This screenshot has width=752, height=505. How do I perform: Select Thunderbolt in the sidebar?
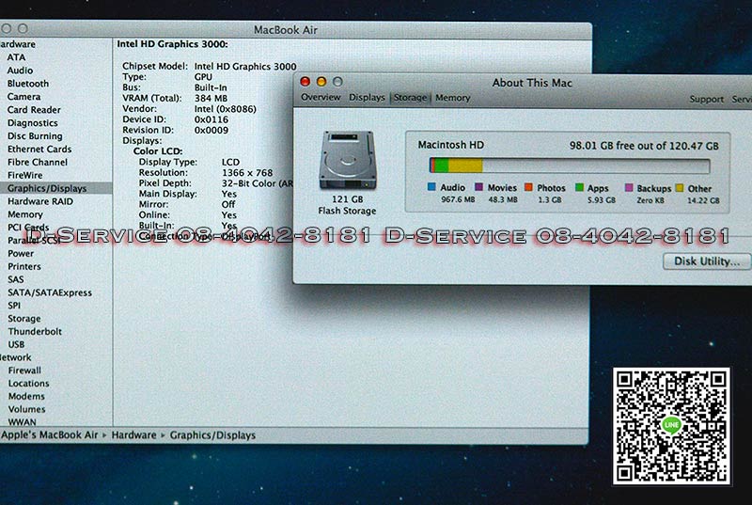[x=35, y=331]
